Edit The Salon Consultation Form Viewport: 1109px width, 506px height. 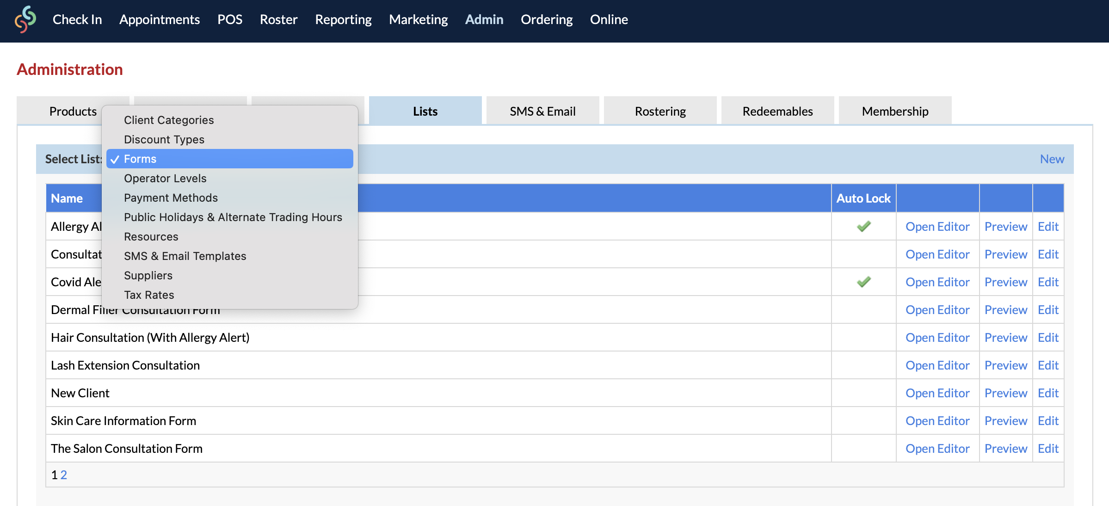click(1048, 448)
